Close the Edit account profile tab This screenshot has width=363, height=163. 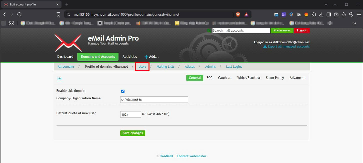pyautogui.click(x=57, y=4)
